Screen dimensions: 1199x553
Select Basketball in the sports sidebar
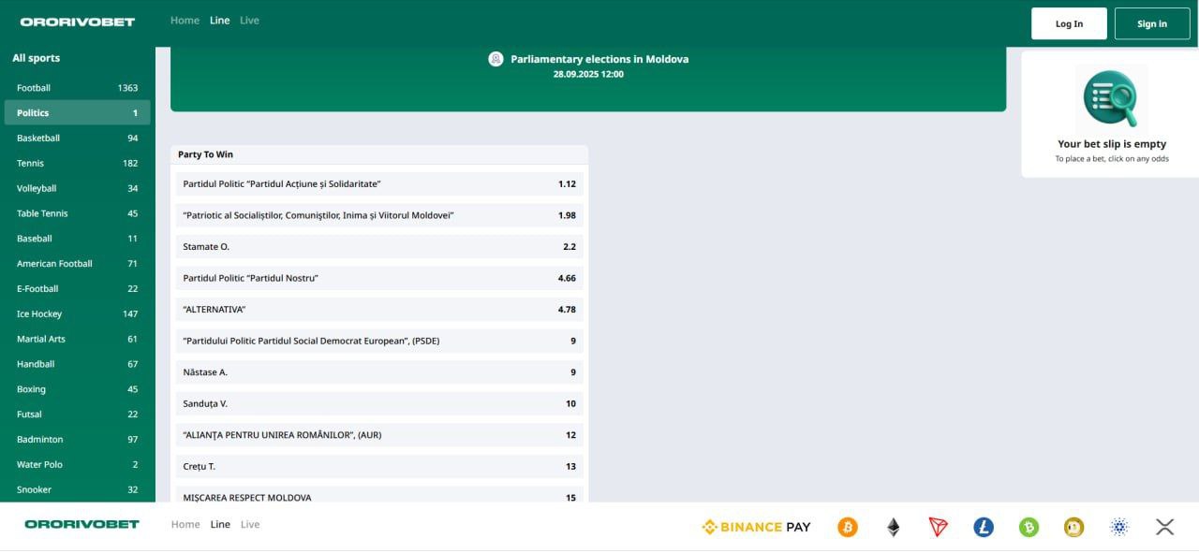coord(77,138)
